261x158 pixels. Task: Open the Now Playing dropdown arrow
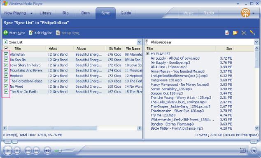coord(31,13)
